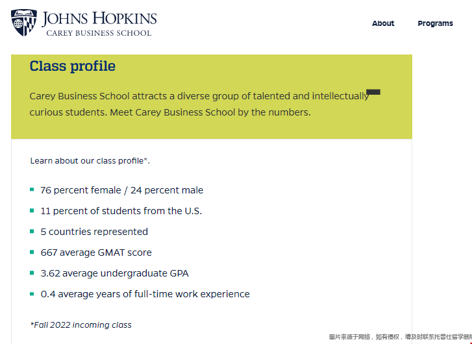472x344 pixels.
Task: Open the Programs menu
Action: [435, 23]
